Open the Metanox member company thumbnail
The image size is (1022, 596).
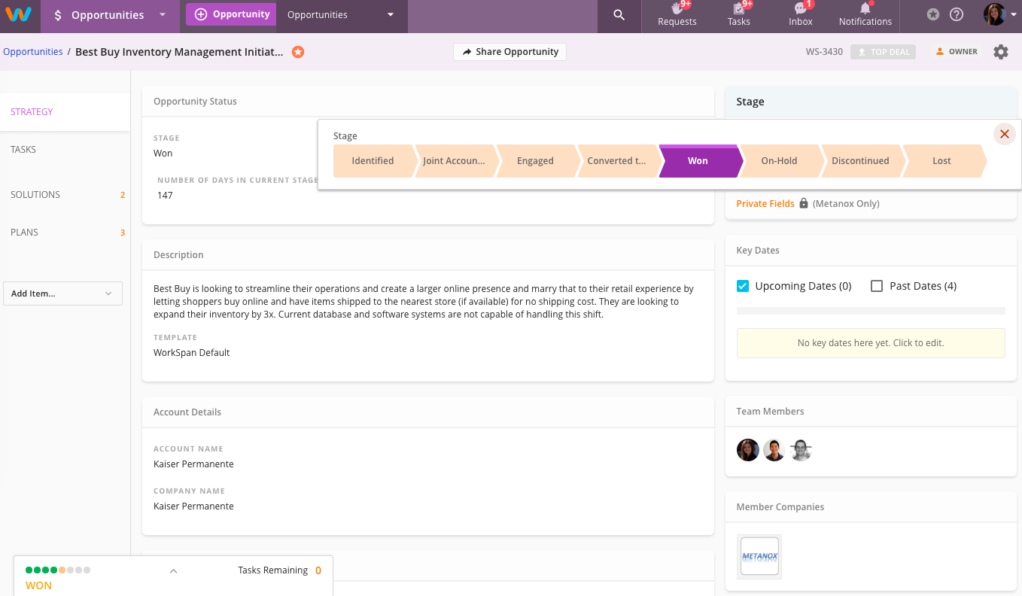(759, 557)
